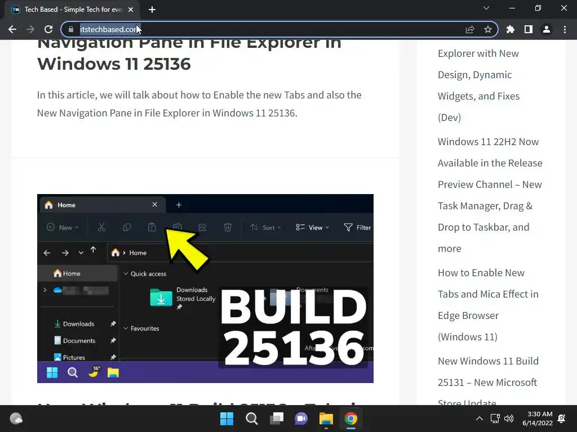577x432 pixels.
Task: Close the Tech Based tab
Action: pyautogui.click(x=131, y=10)
